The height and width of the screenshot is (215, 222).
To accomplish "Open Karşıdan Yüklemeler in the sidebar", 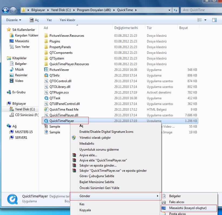I will 26,35.
